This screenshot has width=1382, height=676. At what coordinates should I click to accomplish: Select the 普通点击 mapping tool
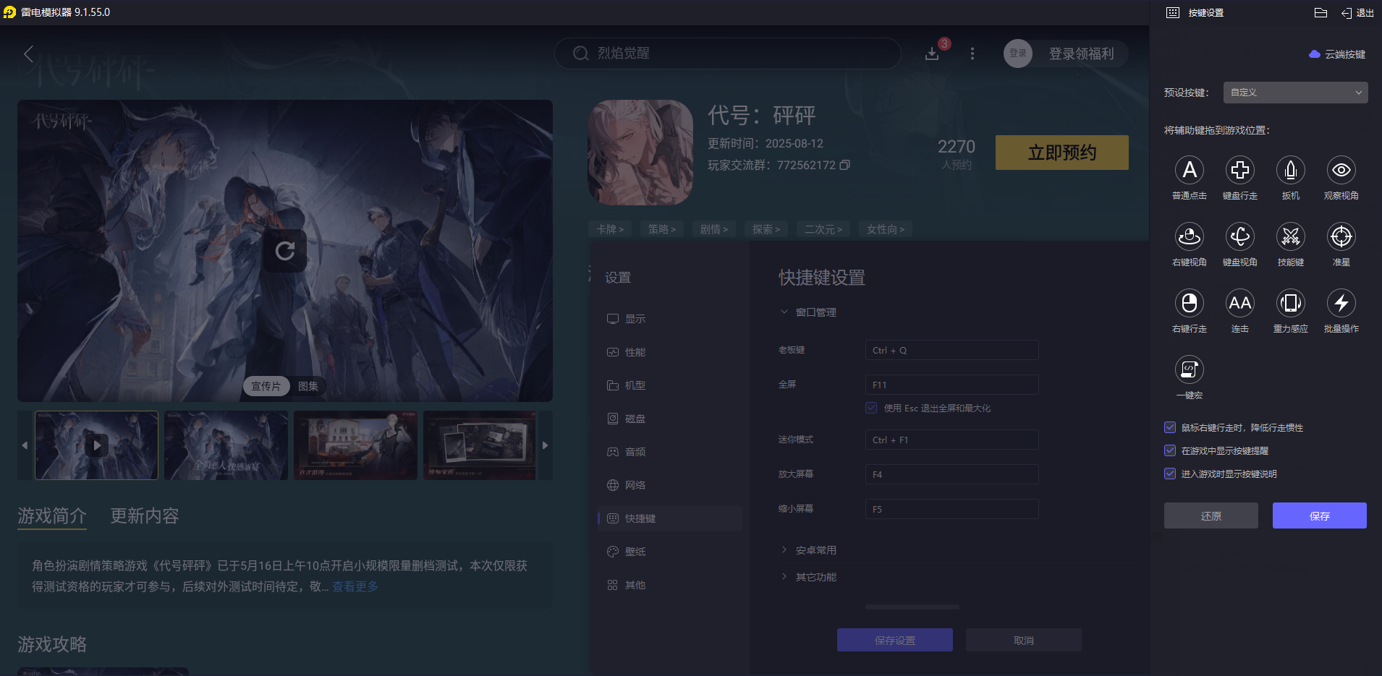click(1189, 171)
